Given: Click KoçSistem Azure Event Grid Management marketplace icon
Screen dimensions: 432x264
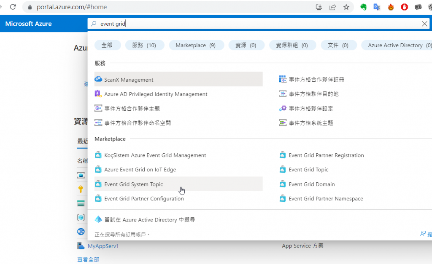Looking at the screenshot, I should (x=98, y=155).
